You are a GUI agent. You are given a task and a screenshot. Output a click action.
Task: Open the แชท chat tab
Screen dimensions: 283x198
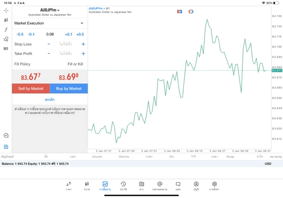[178, 186]
